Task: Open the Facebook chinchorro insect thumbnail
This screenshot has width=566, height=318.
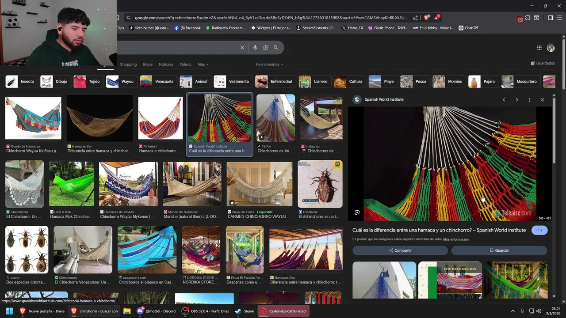Action: point(320,184)
